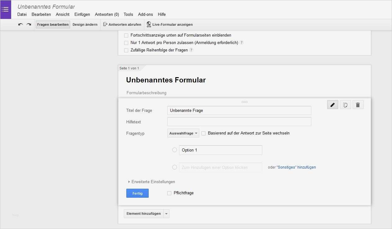This screenshot has height=229, width=392.
Task: Click the question drag handle dots
Action: (x=245, y=102)
